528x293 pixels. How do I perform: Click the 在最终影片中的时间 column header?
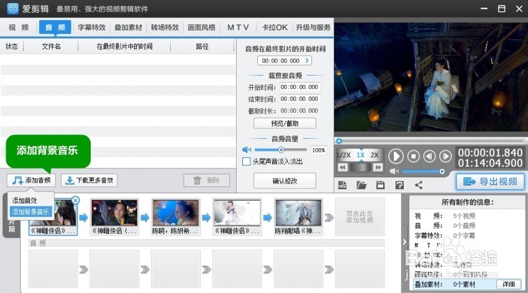coord(124,46)
